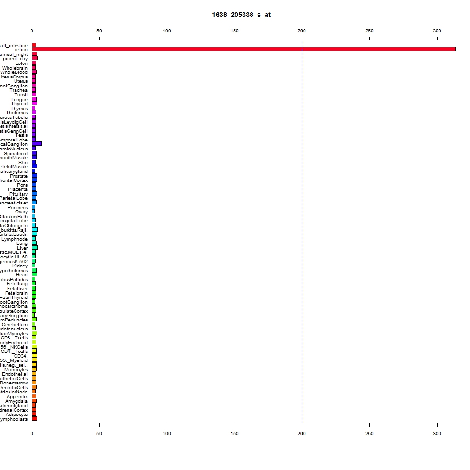Click the Adipocyte red bar
The height and width of the screenshot is (470, 470).
coord(34,414)
